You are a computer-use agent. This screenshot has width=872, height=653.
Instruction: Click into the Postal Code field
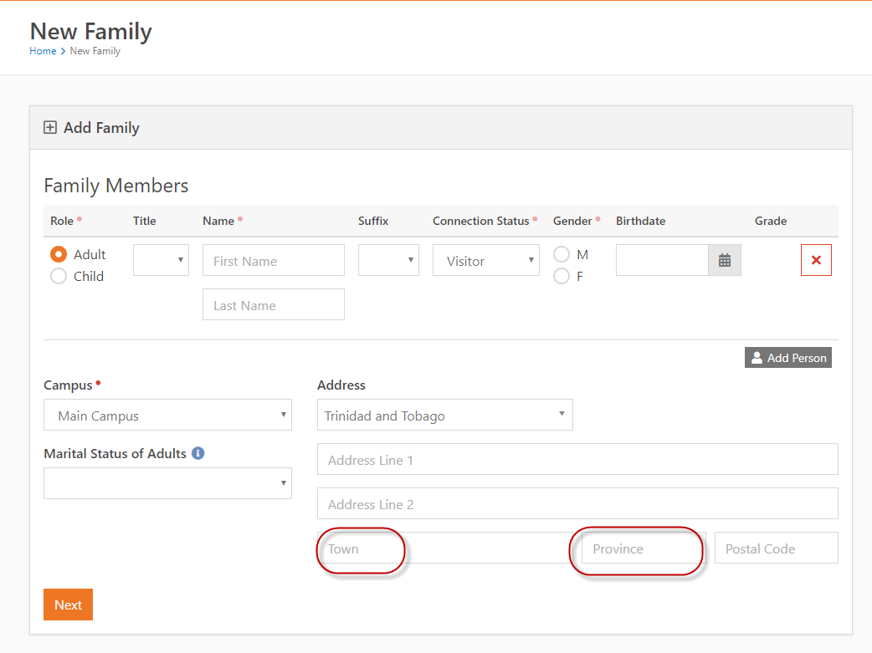776,548
